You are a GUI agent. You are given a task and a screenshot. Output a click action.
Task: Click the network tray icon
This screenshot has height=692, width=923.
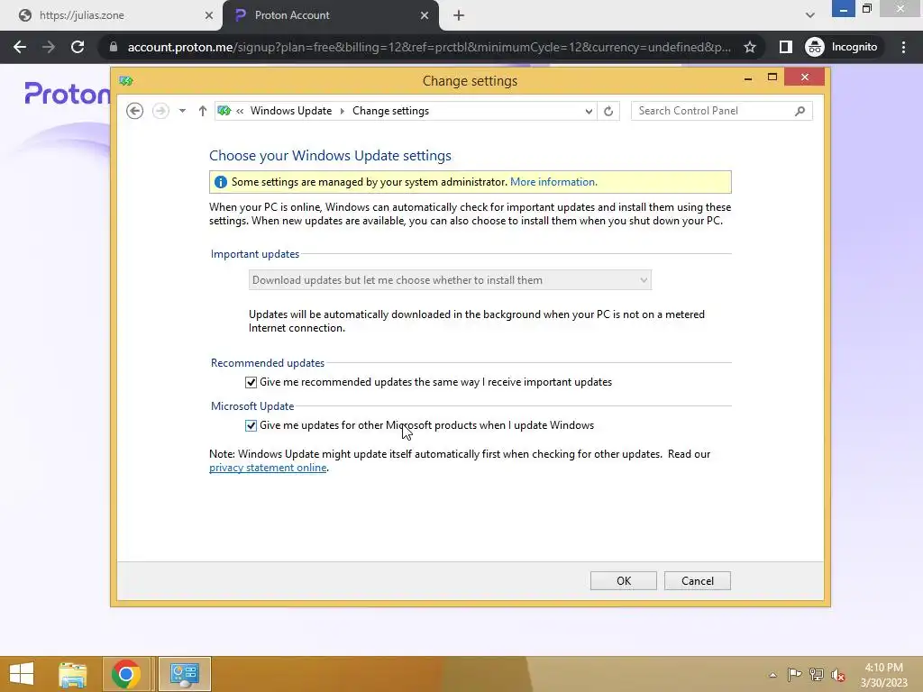click(x=817, y=674)
